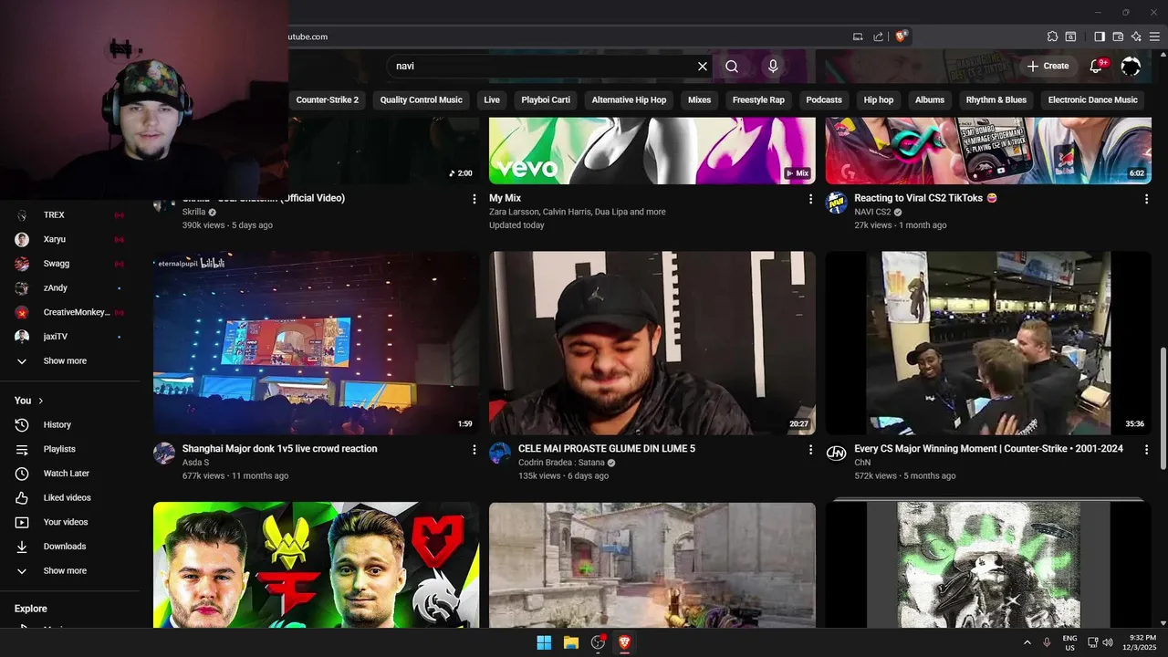Open volume control in system tray
1168x657 pixels.
1108,642
